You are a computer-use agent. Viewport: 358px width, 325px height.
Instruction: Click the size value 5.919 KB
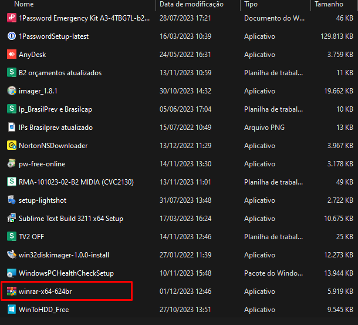[340, 292]
